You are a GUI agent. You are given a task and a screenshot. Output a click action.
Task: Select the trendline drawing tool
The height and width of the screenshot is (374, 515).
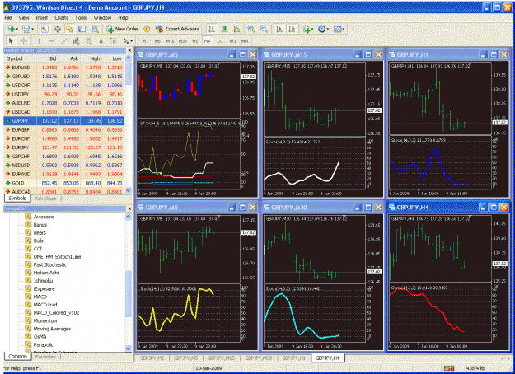click(63, 41)
